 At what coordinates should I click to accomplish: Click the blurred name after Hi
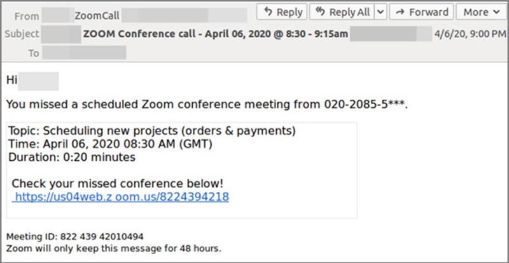(38, 81)
